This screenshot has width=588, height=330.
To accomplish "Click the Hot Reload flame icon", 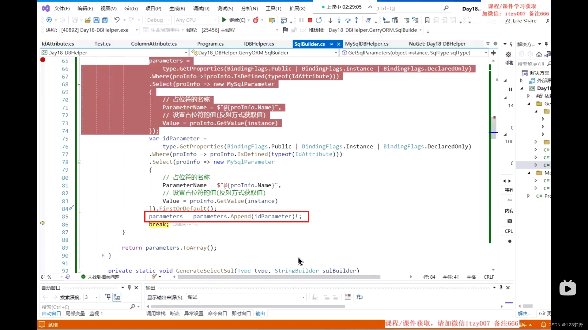I will pyautogui.click(x=256, y=20).
